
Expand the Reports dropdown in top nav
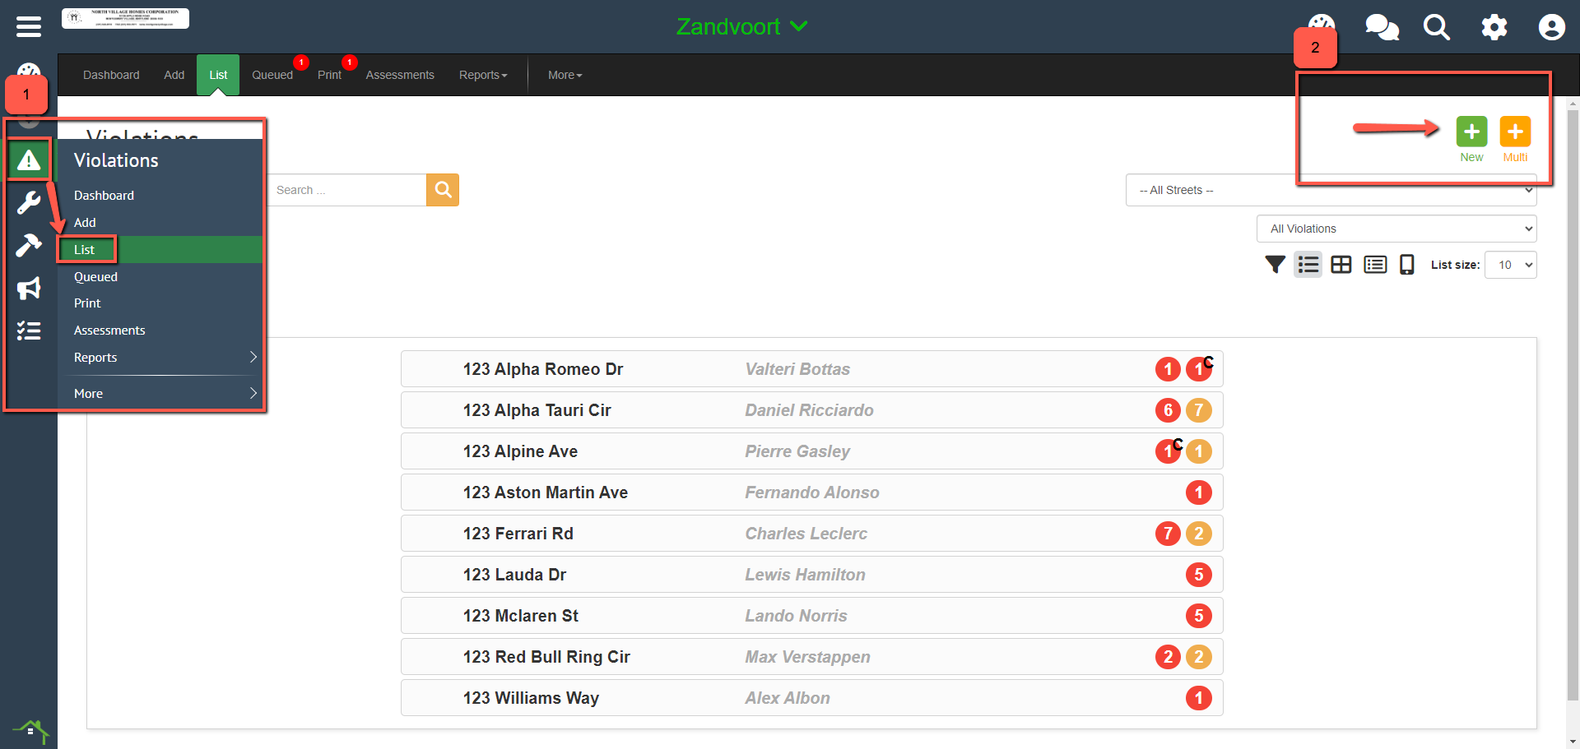[483, 75]
